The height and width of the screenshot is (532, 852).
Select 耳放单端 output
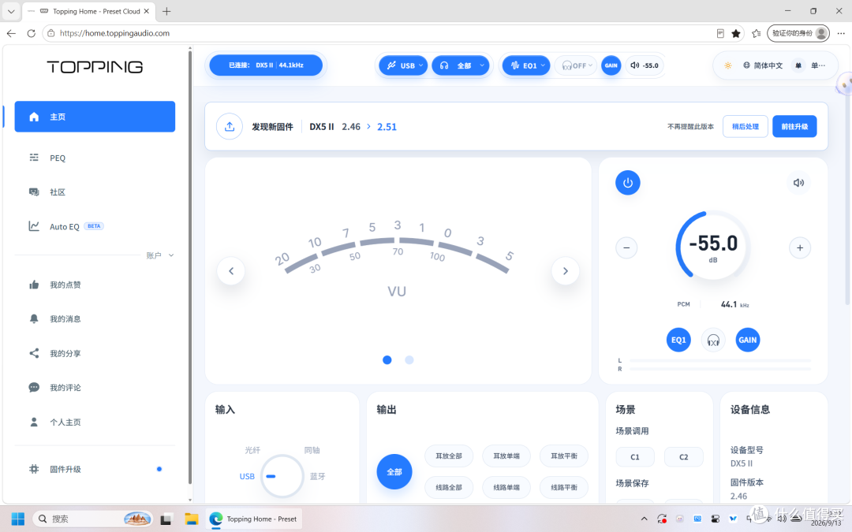coord(506,456)
